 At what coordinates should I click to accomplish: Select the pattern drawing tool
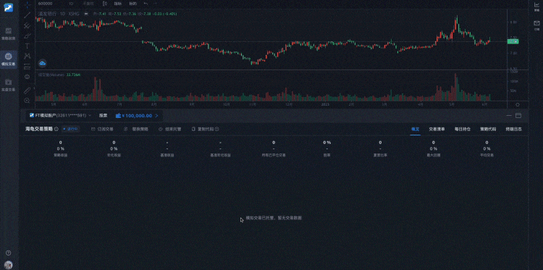pos(28,56)
